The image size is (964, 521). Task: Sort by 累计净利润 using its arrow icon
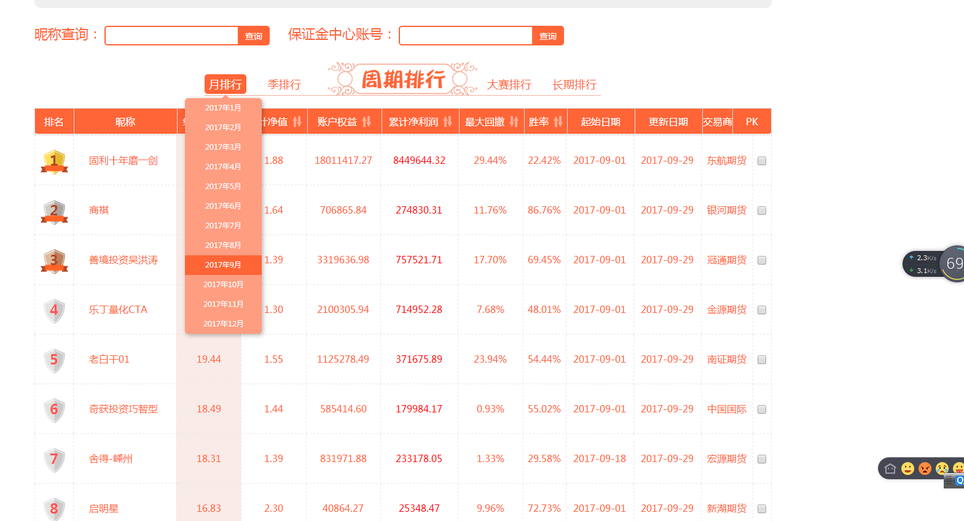click(447, 122)
